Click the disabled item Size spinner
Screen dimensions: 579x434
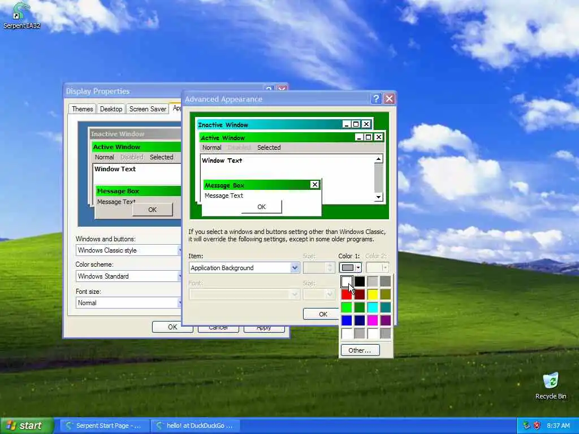[319, 267]
